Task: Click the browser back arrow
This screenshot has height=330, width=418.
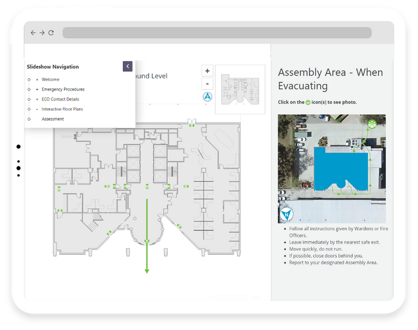Action: pyautogui.click(x=33, y=32)
